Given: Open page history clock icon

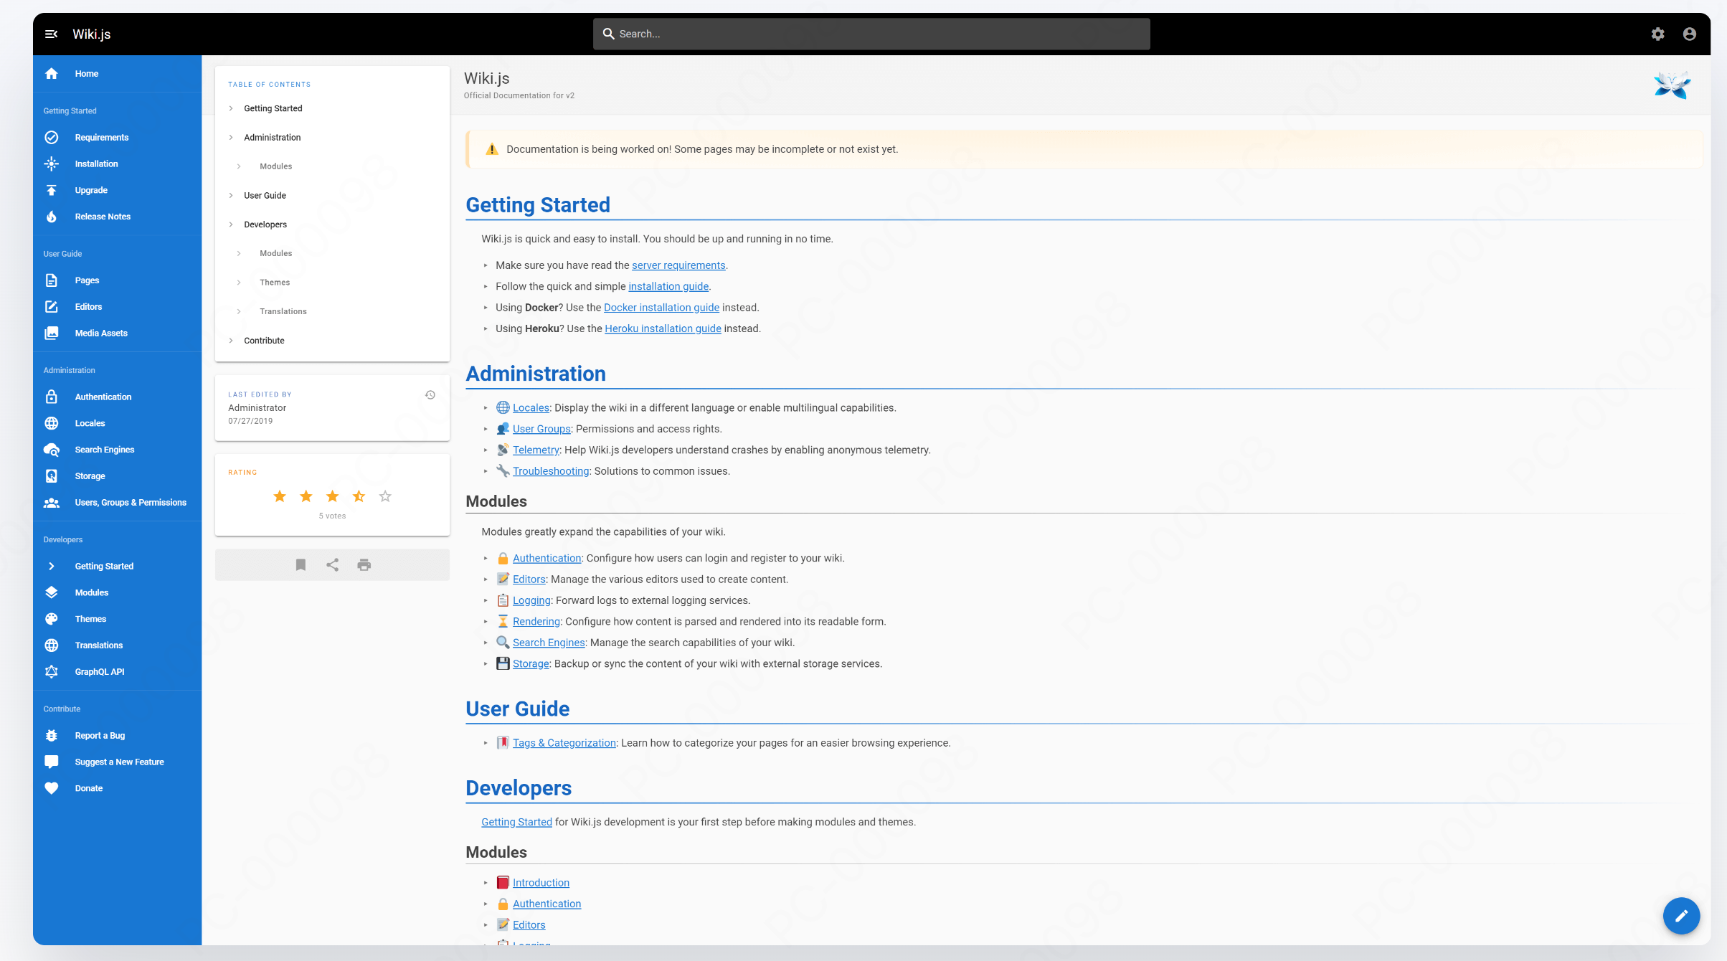Looking at the screenshot, I should (430, 395).
